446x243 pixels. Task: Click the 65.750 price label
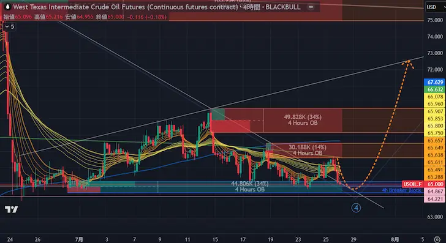pos(435,133)
